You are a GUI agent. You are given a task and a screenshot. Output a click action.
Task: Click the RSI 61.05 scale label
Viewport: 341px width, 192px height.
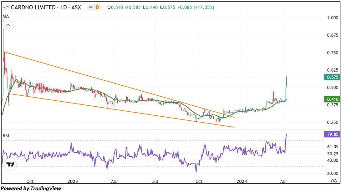(x=333, y=147)
